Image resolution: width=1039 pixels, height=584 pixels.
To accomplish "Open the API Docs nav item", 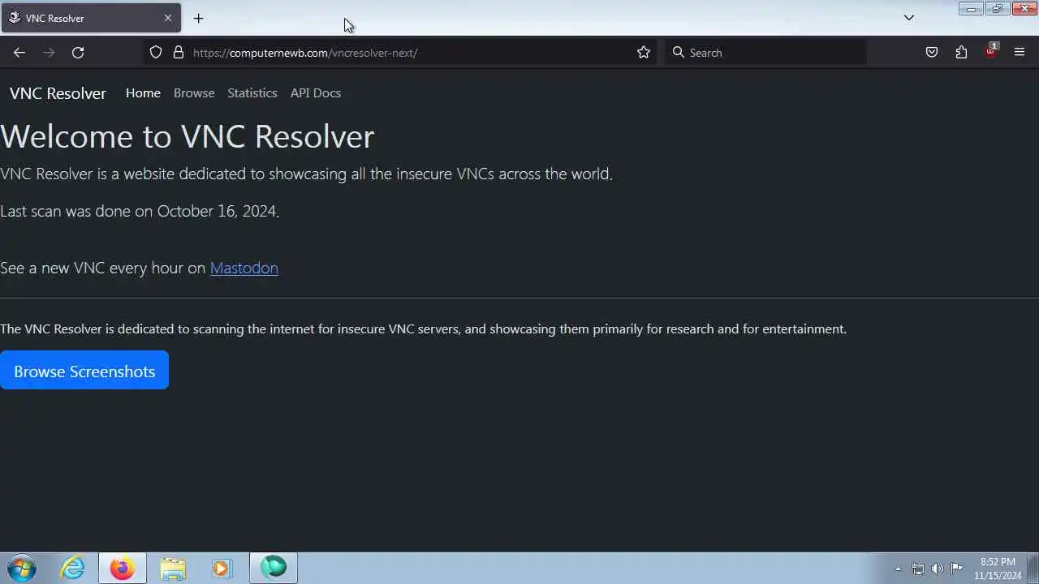I will 316,93.
